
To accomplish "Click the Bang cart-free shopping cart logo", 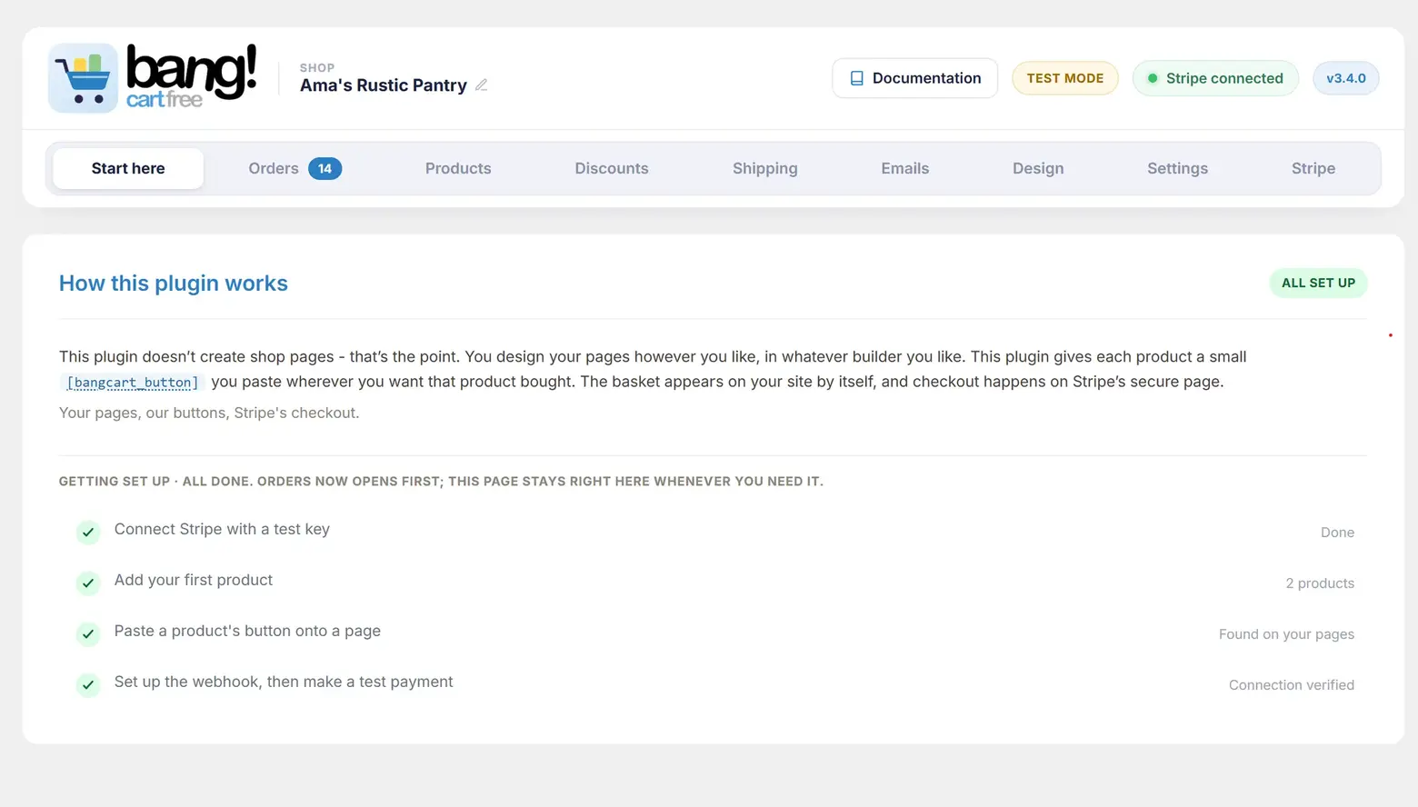I will 153,78.
